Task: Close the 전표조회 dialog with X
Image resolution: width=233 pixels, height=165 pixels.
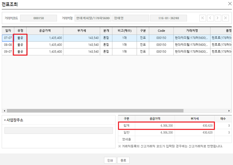Action: pyautogui.click(x=230, y=4)
